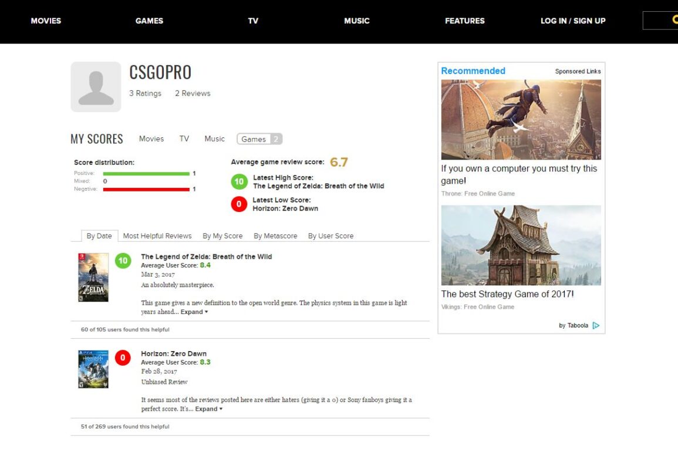Click the Sponsored Links label
This screenshot has width=678, height=452.
point(578,72)
